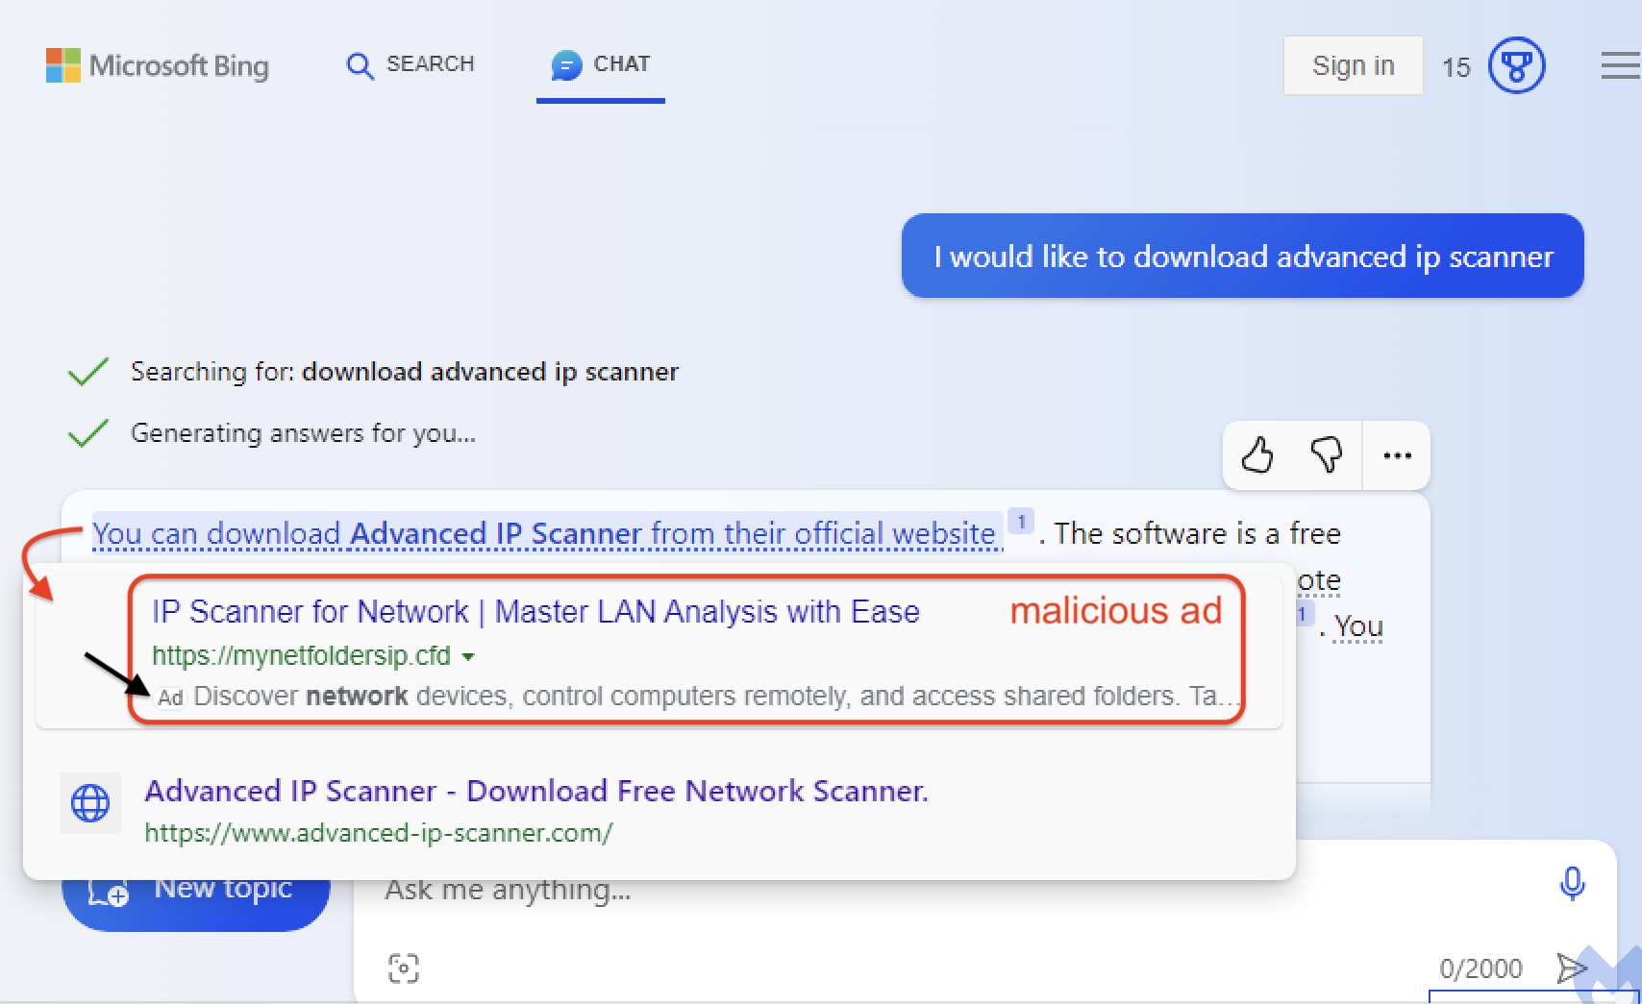
Task: Click the send arrow icon
Action: pos(1572,967)
